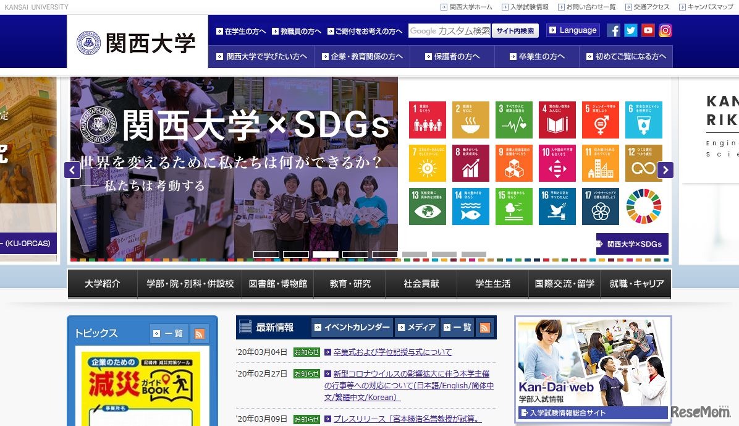Go to 在学生の方へ page

(x=241, y=31)
